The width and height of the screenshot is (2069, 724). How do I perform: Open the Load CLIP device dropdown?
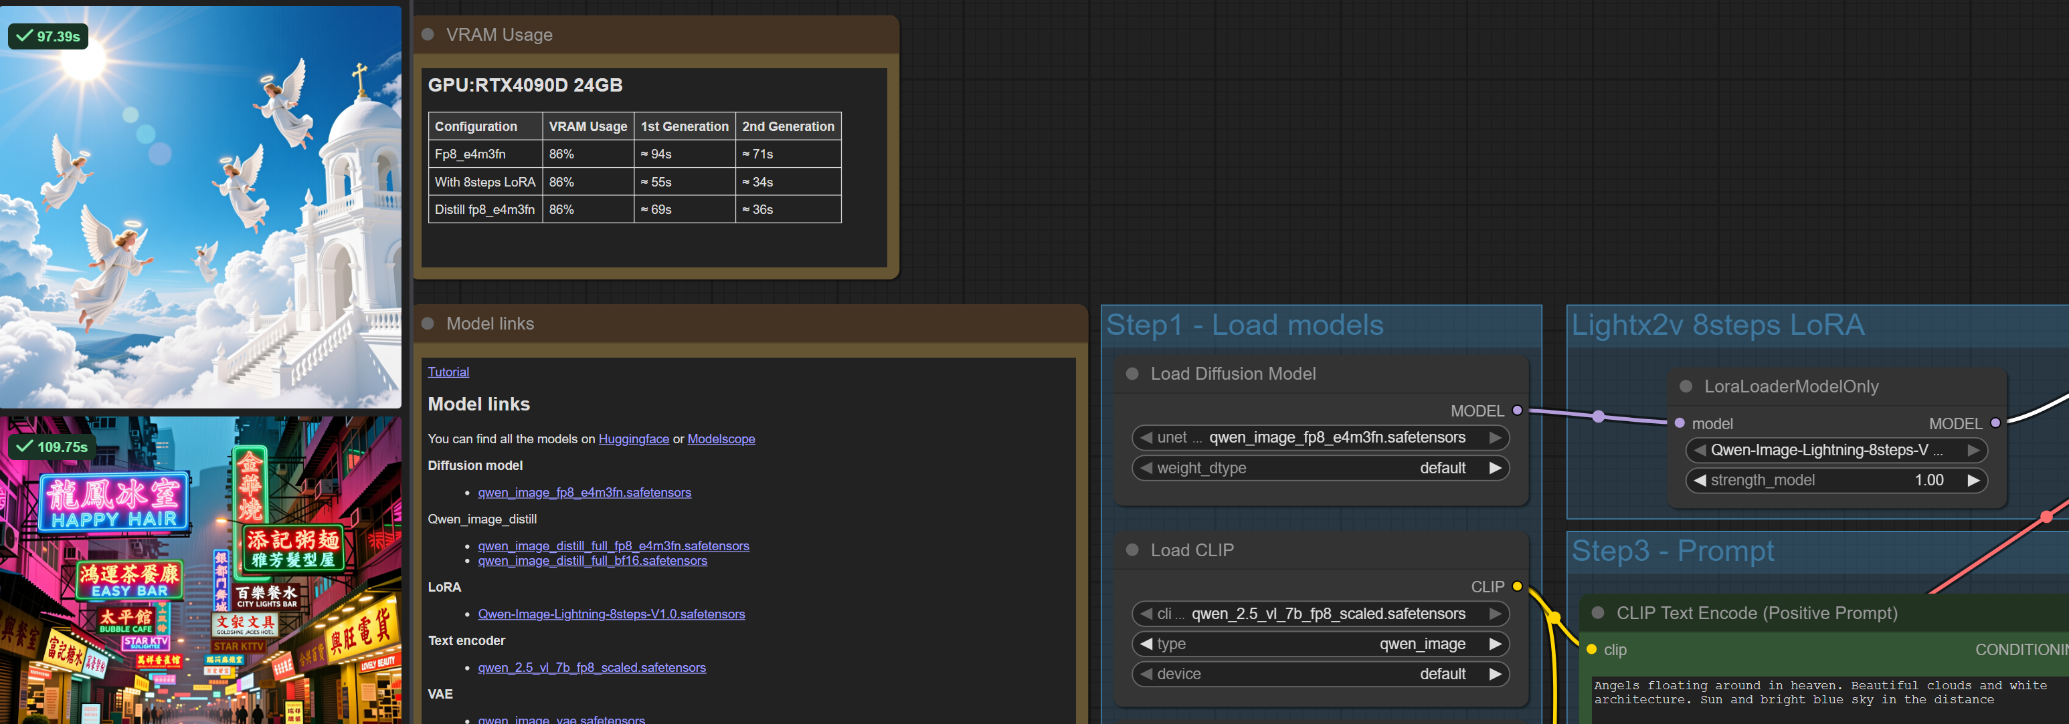click(1322, 675)
